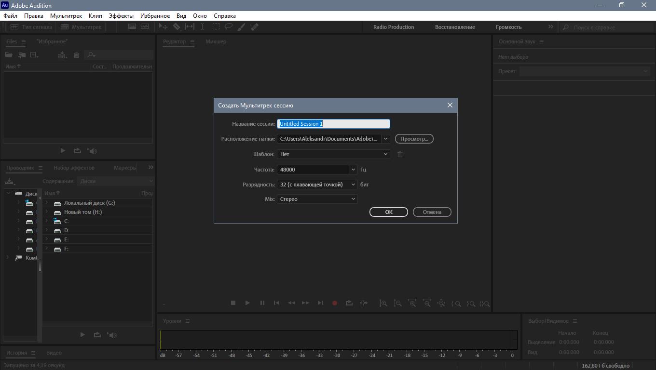
Task: Switch to Мультитрек view mode
Action: (81, 27)
